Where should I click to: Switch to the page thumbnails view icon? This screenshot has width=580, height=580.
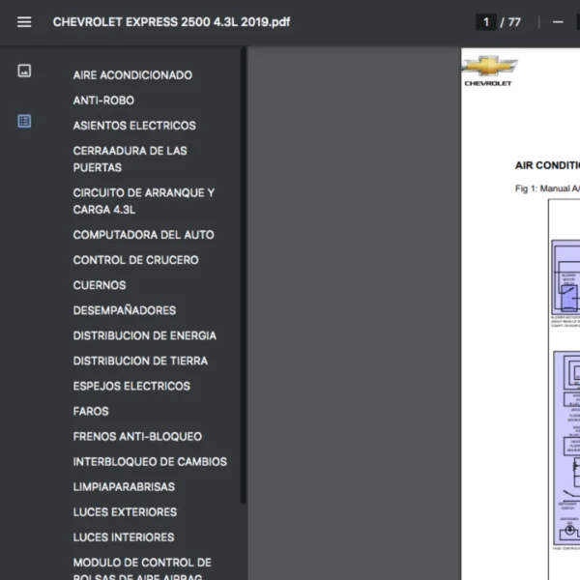point(24,71)
